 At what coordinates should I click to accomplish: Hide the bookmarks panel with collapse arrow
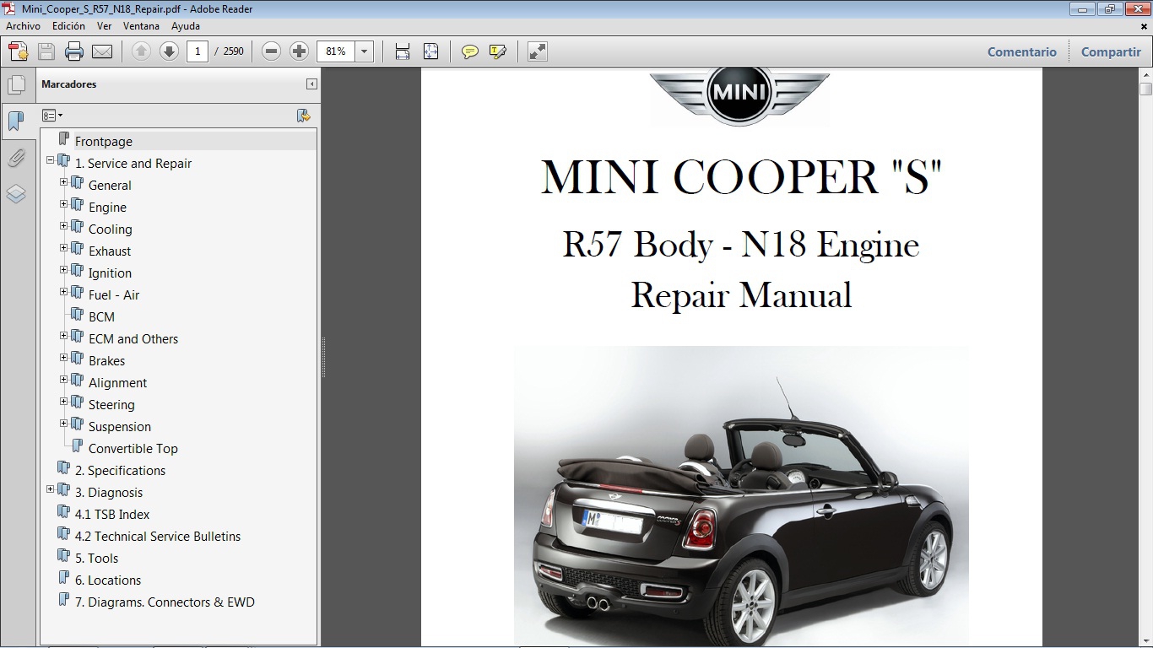click(311, 84)
